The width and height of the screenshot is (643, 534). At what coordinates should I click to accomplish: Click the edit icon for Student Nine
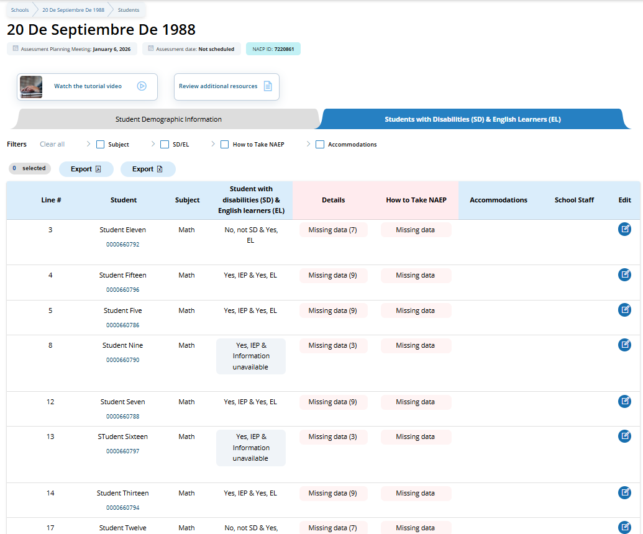(x=624, y=345)
